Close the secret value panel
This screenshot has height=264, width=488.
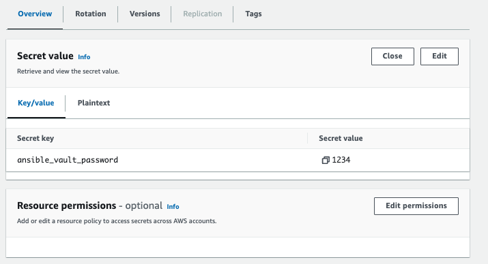click(392, 56)
